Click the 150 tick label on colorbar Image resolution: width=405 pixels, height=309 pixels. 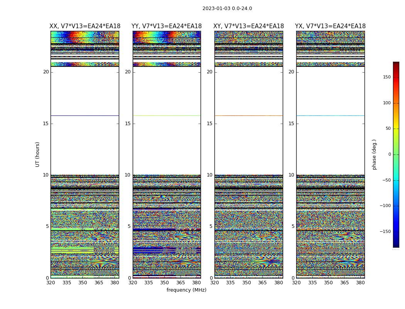point(387,77)
